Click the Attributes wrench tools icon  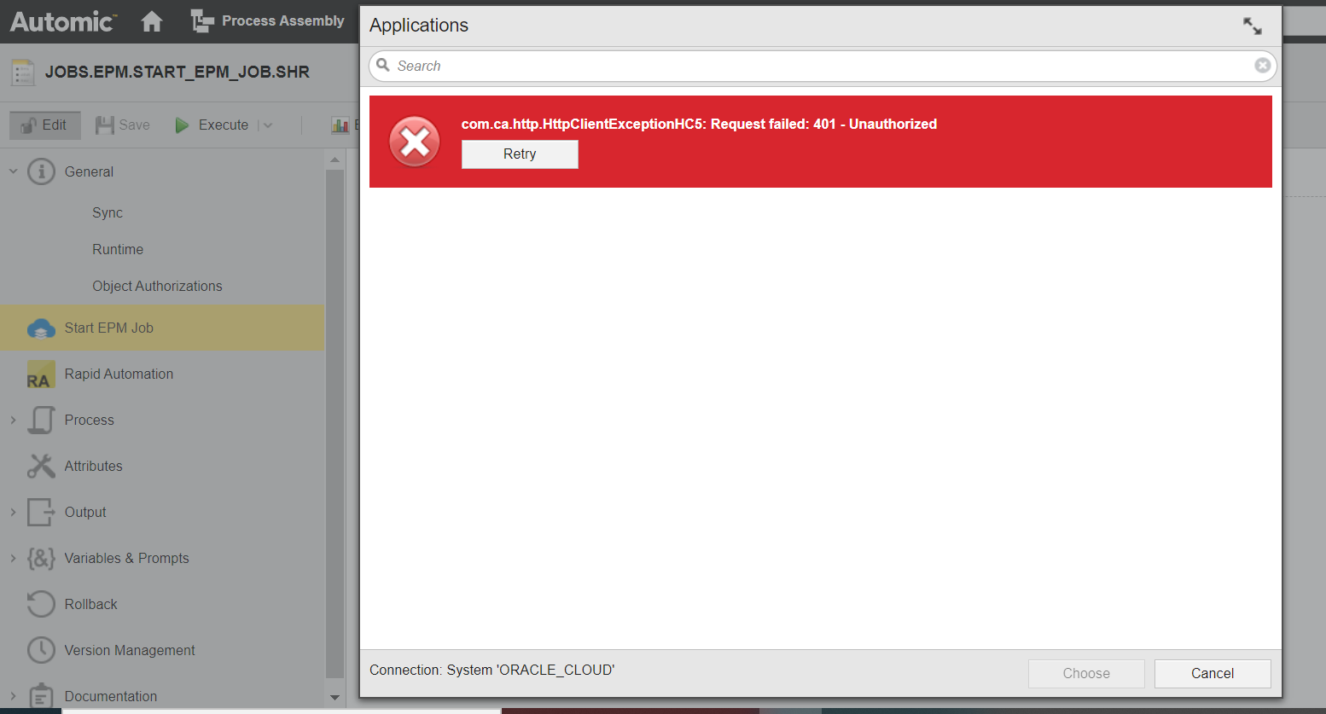pos(39,466)
